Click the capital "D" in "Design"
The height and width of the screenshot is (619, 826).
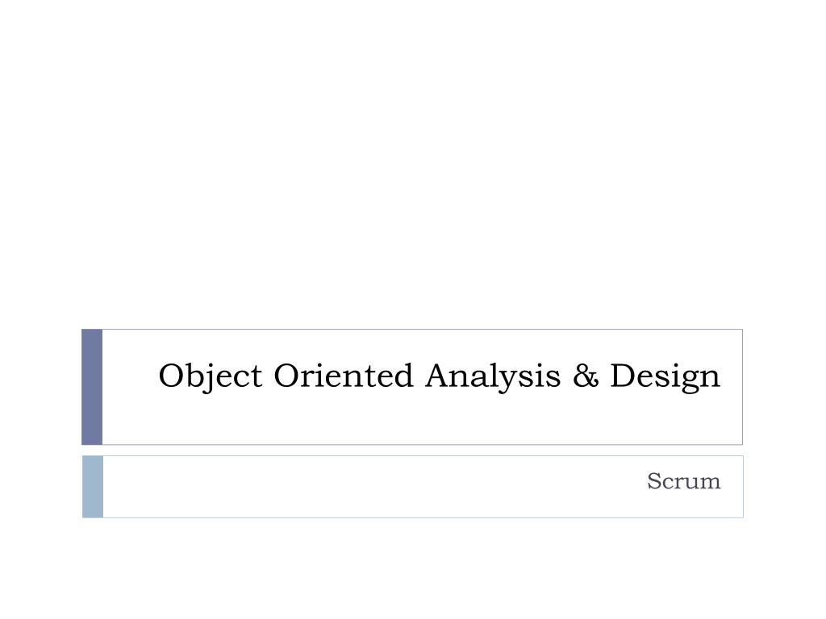[624, 376]
